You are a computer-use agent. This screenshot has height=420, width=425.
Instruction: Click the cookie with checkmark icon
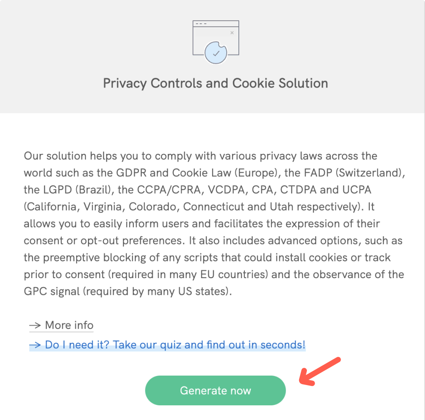(x=215, y=53)
